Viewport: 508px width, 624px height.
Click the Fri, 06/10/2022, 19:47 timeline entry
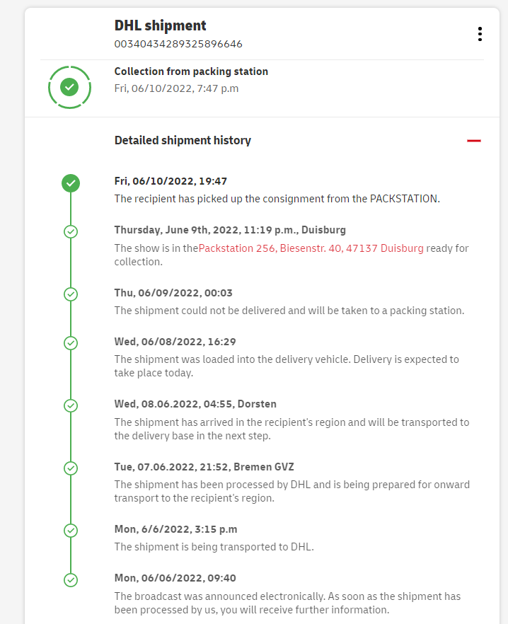point(171,181)
